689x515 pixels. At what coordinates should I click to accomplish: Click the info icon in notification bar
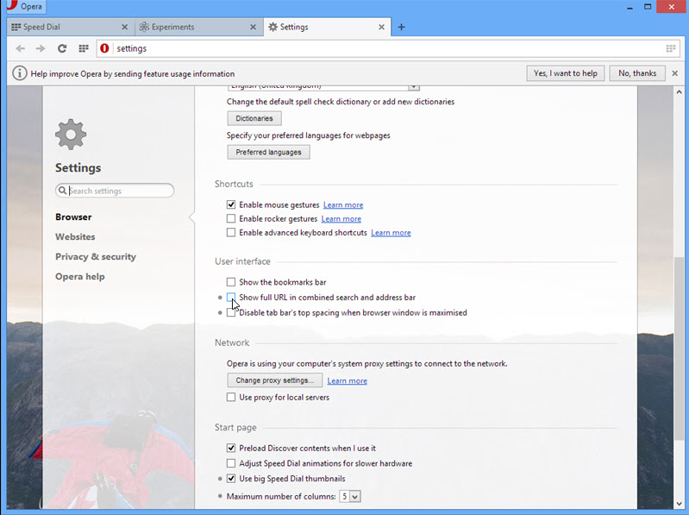[x=19, y=73]
